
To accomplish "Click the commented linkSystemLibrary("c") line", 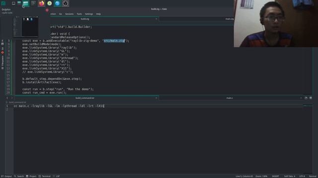I will (48, 72).
